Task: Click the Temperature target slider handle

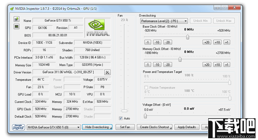Action: [230, 98]
